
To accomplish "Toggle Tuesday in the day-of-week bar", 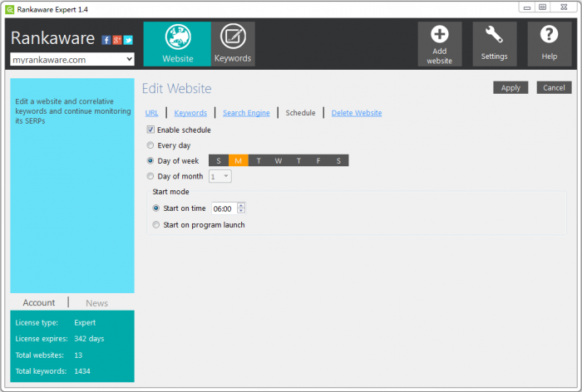I will point(259,160).
